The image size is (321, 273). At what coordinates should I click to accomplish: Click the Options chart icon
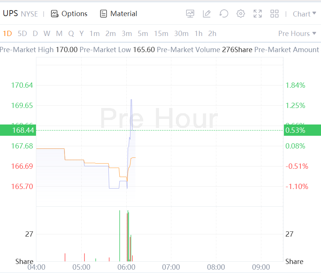55,14
